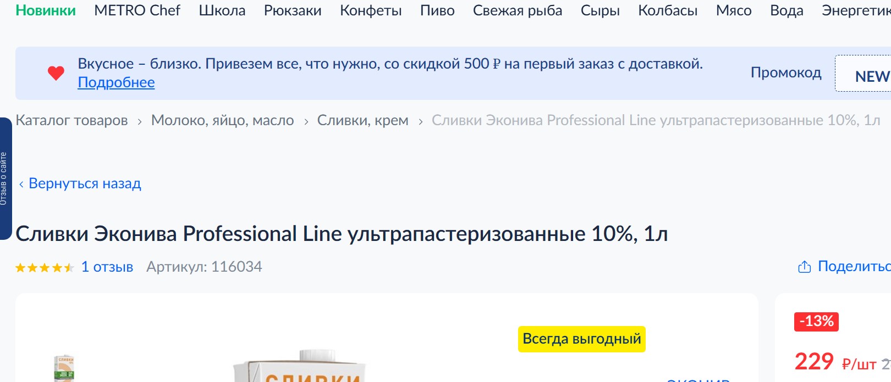
Task: Open the Школа category
Action: click(x=222, y=10)
